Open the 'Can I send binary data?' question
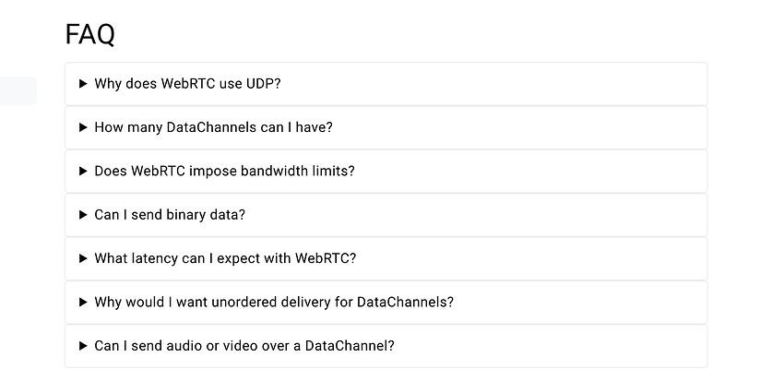 170,215
